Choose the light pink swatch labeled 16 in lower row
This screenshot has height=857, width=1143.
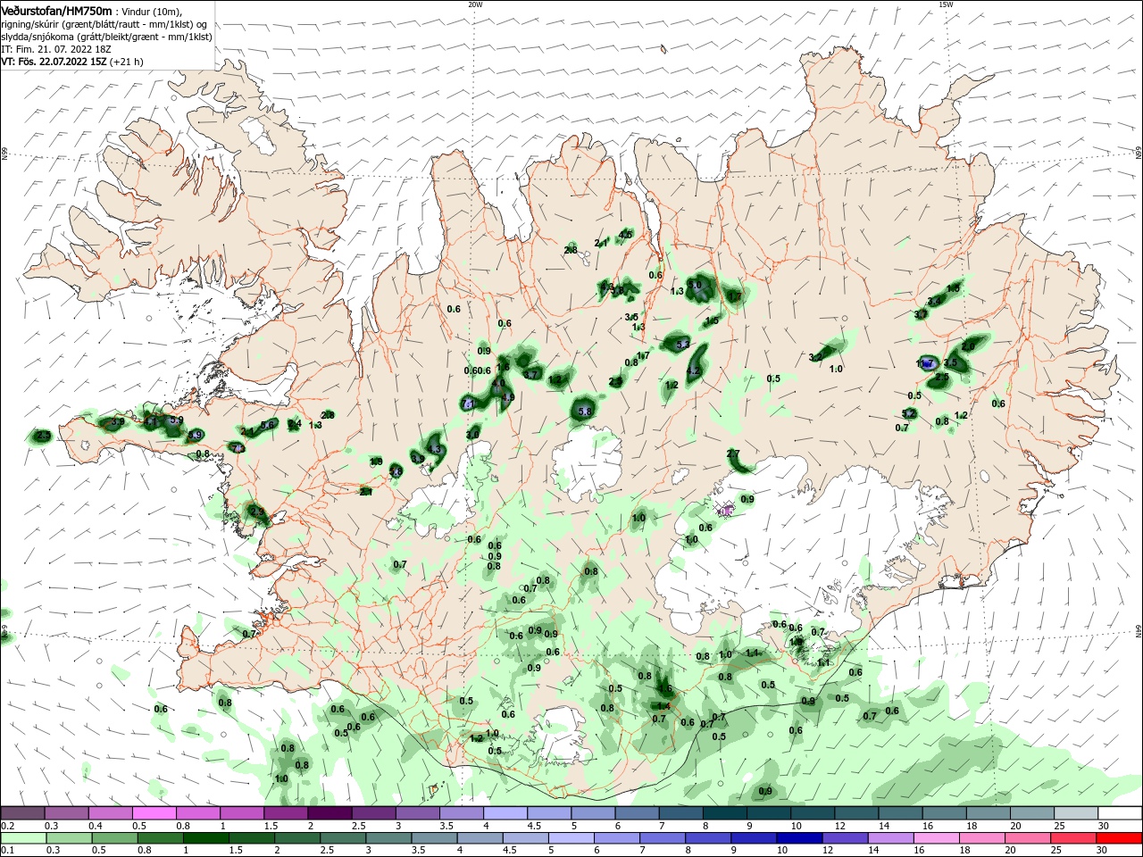pyautogui.click(x=936, y=838)
